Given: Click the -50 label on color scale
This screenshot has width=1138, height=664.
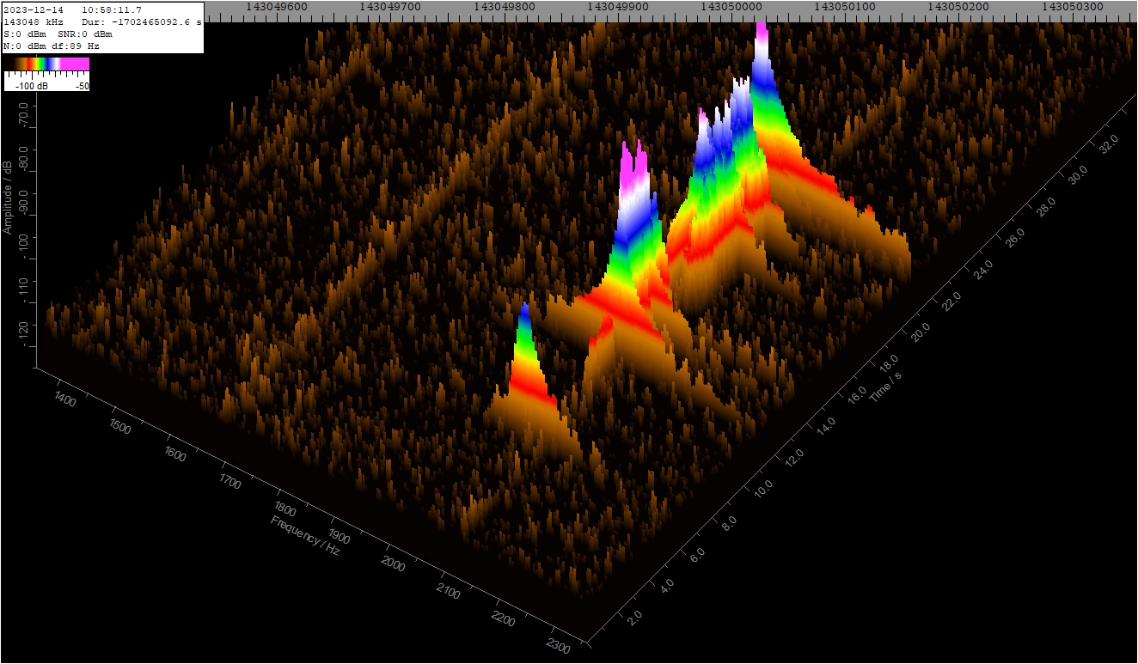Looking at the screenshot, I should (x=82, y=86).
